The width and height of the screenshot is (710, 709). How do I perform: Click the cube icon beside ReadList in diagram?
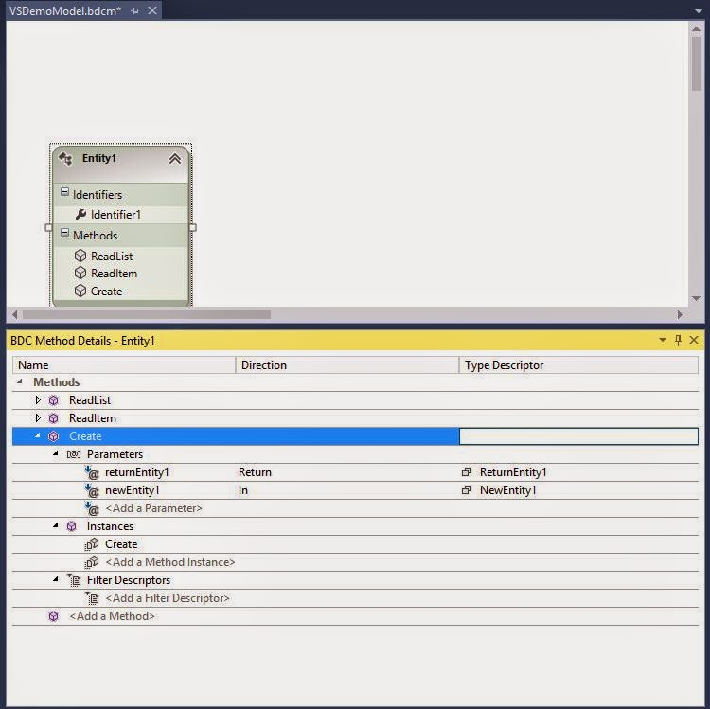coord(80,256)
